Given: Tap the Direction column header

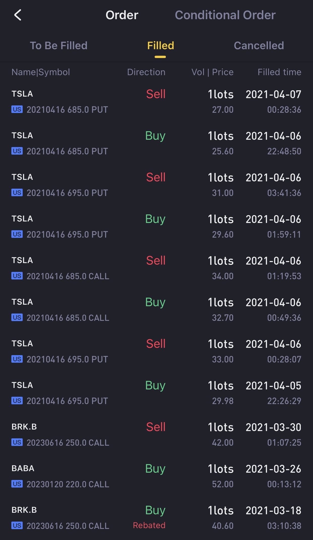Looking at the screenshot, I should click(x=146, y=72).
